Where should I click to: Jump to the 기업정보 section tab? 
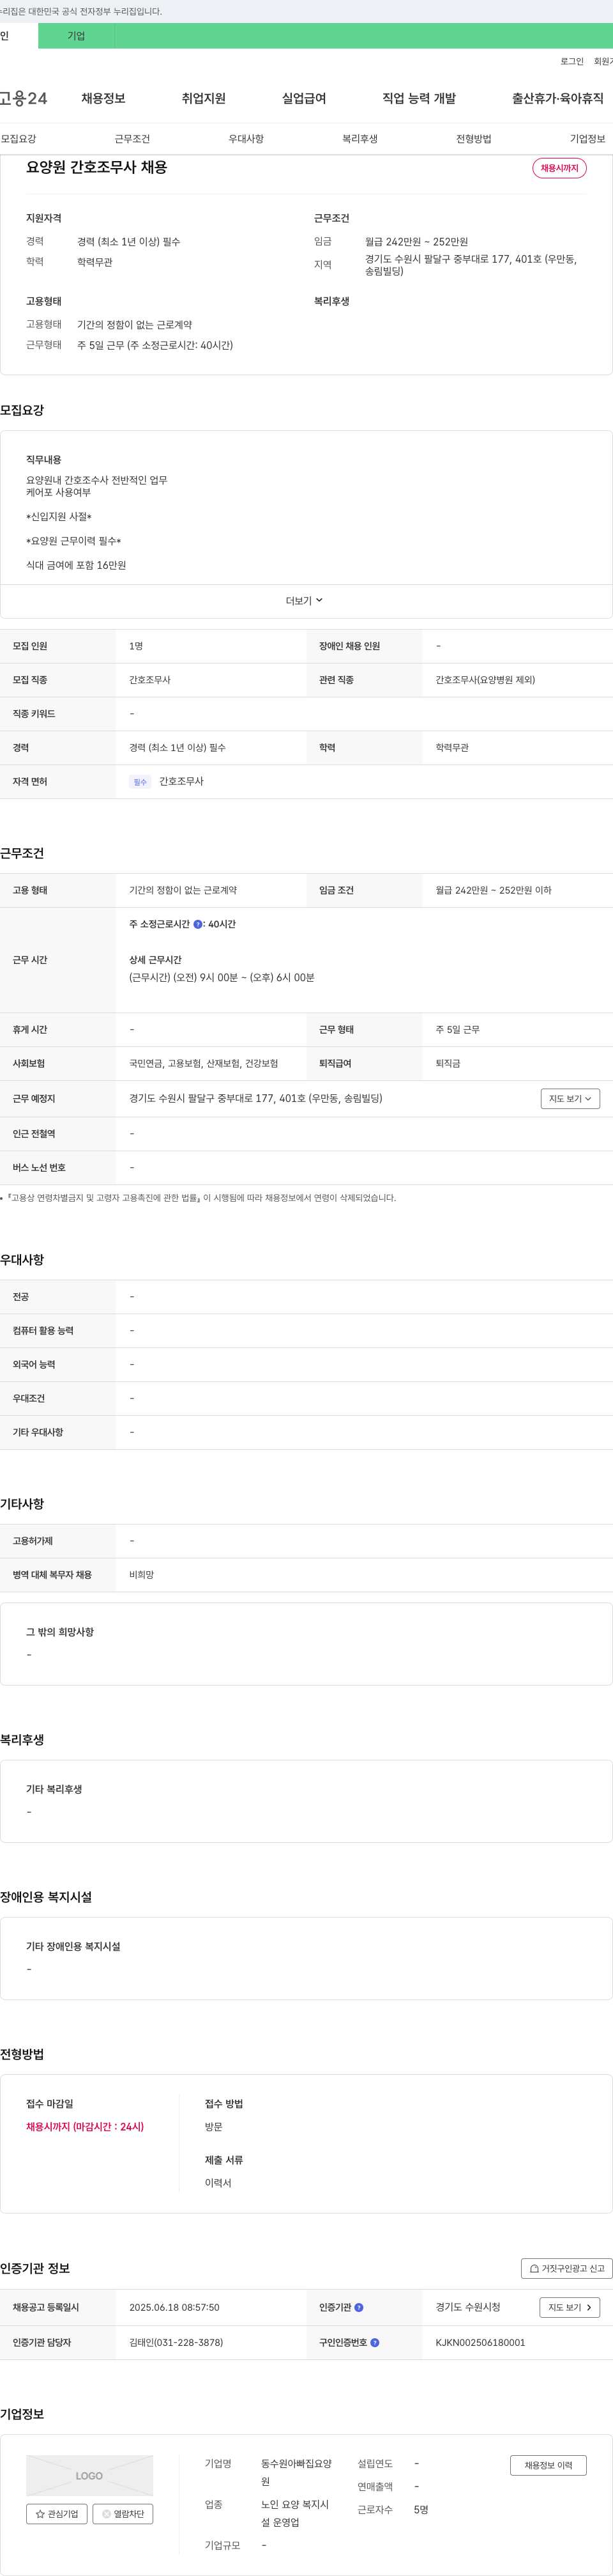coord(587,139)
